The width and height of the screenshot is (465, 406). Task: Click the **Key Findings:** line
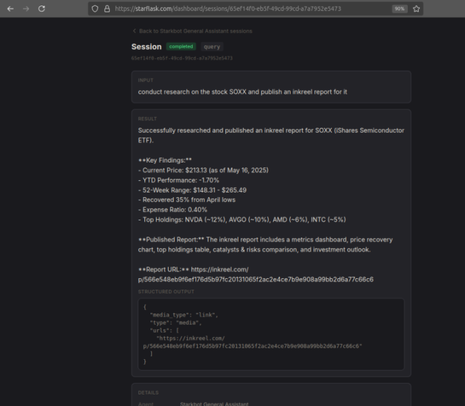[165, 160]
